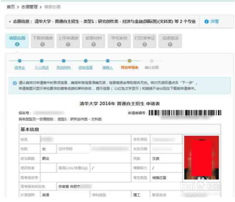Click the step dot above 选专业
Screen dimensions: 235x202
[20, 61]
